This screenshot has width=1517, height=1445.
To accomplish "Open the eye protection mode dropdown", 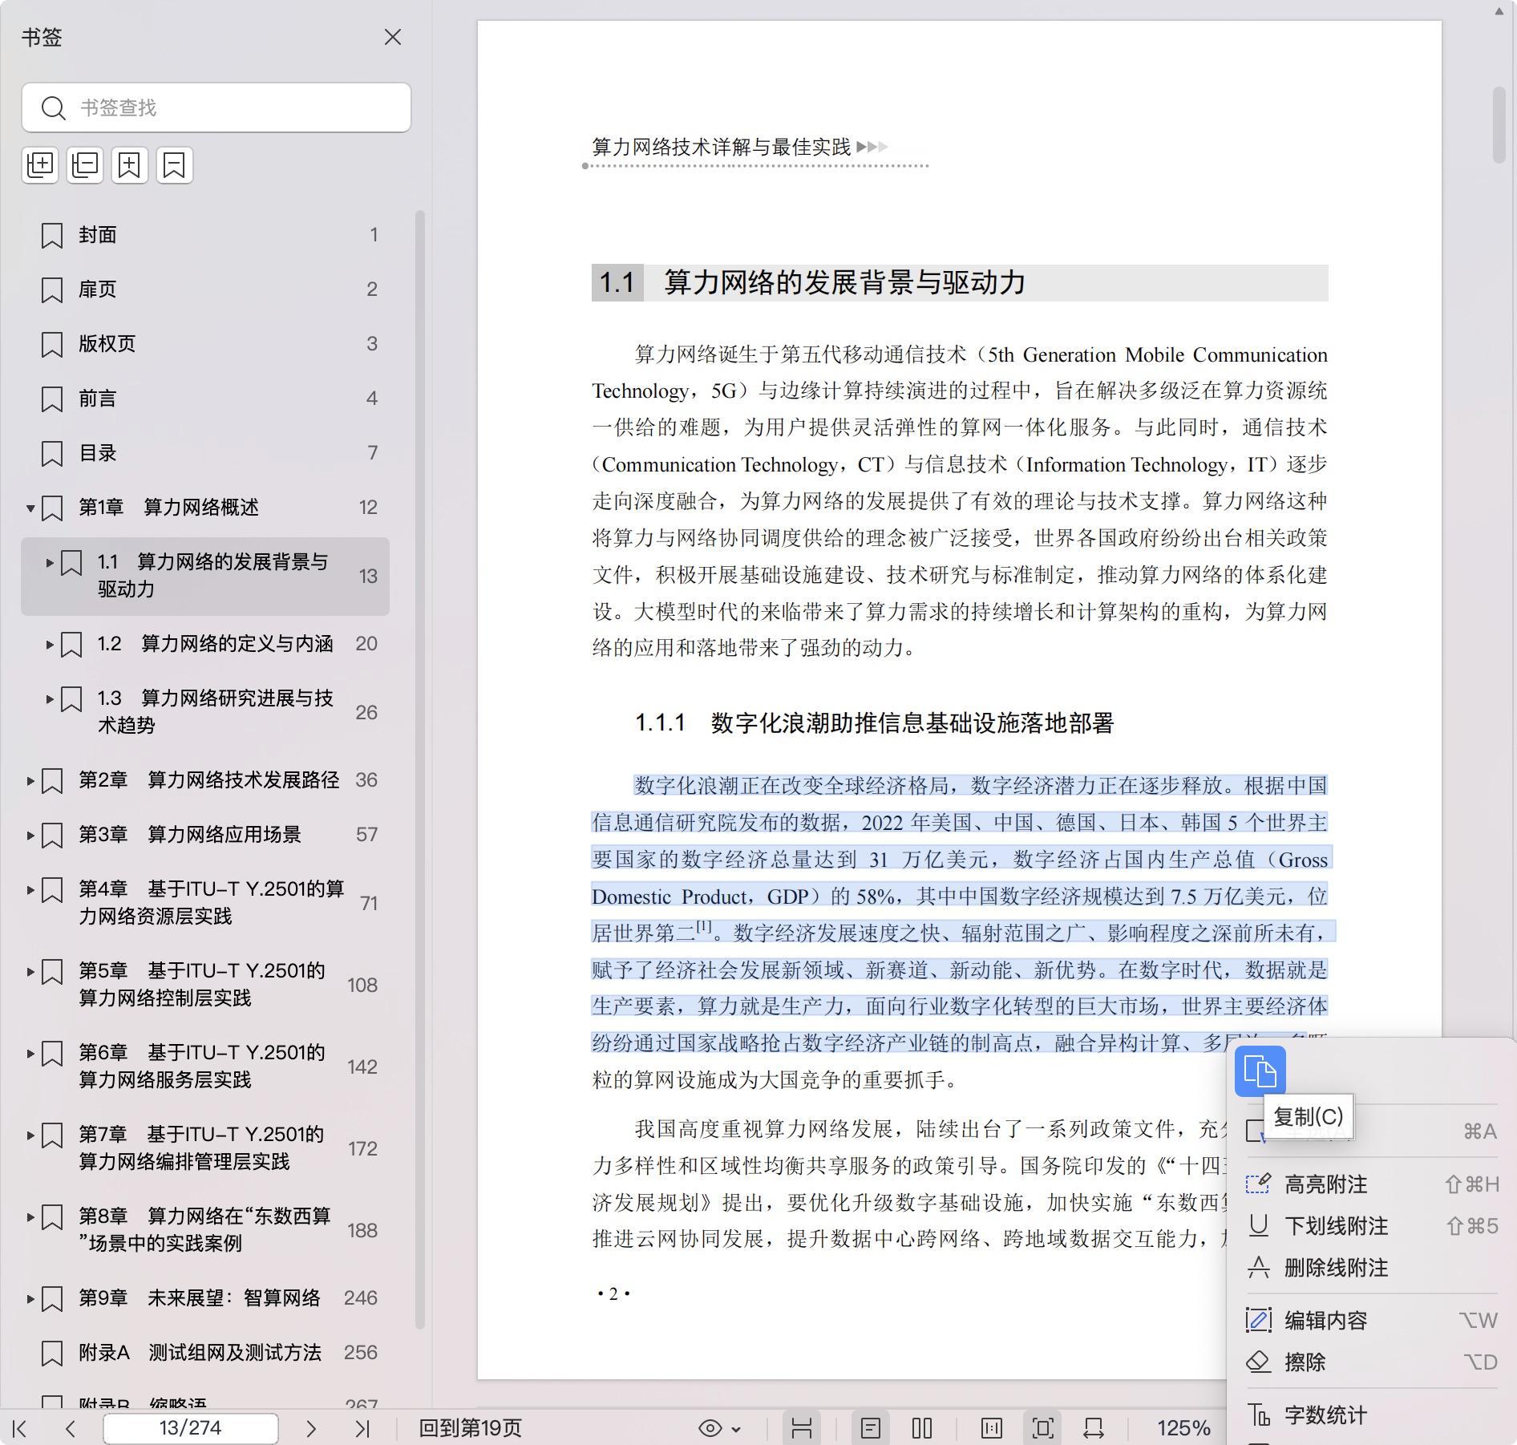I will tap(719, 1428).
